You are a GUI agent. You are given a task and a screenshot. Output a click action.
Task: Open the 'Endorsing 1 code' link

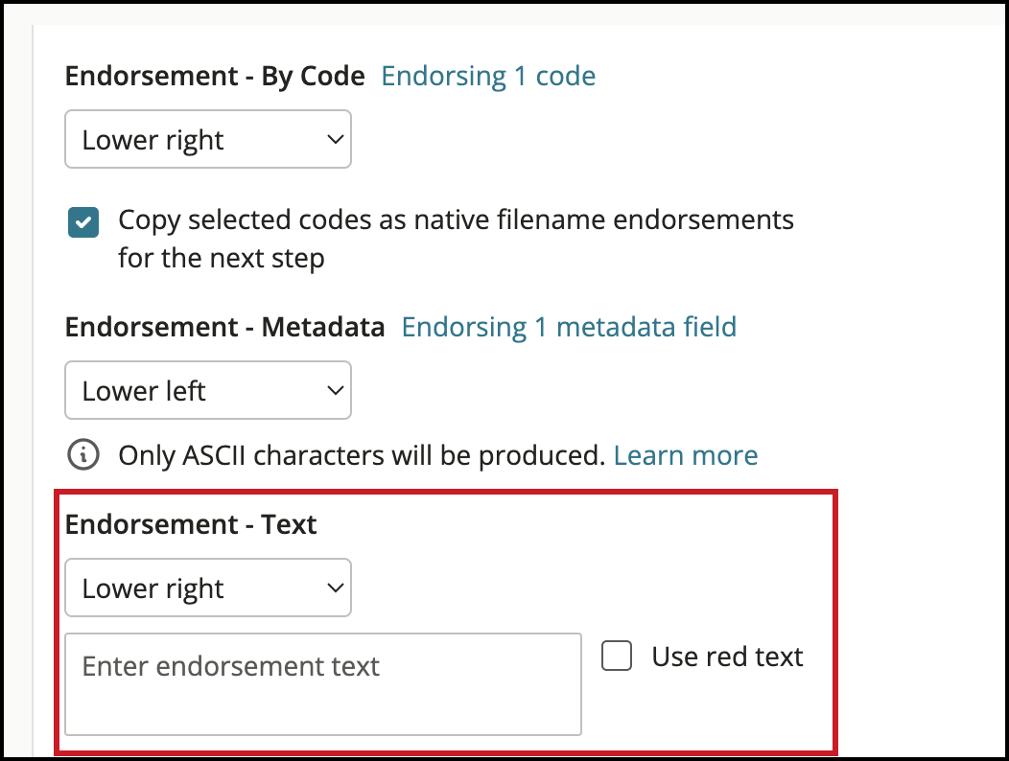(488, 76)
